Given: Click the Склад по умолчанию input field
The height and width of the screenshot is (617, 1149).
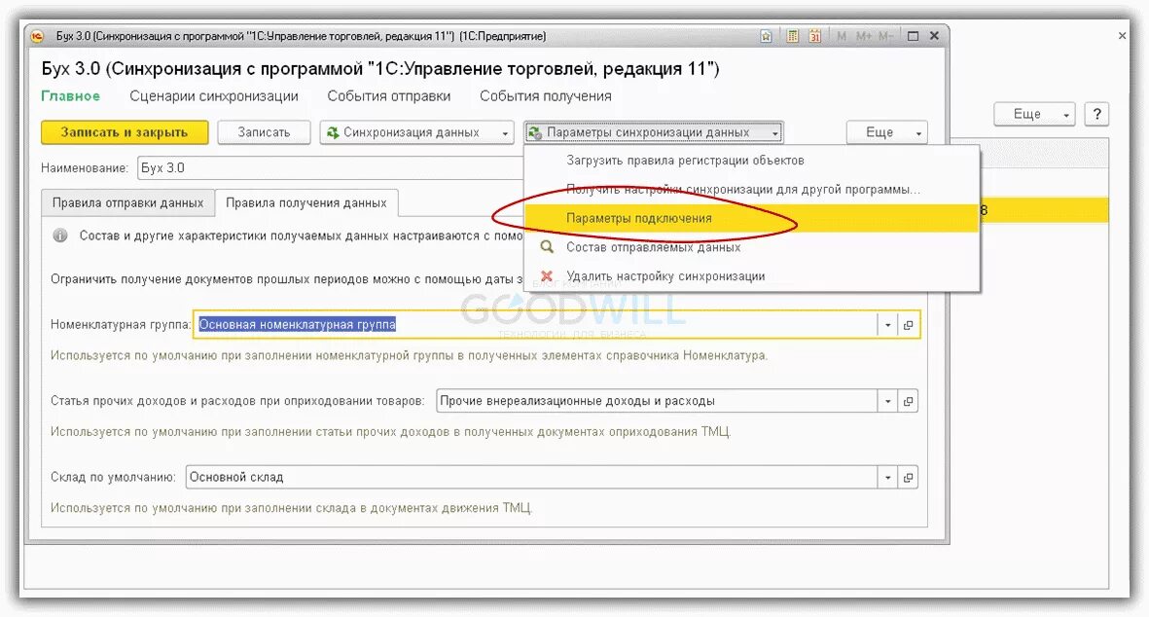Looking at the screenshot, I should coord(531,477).
